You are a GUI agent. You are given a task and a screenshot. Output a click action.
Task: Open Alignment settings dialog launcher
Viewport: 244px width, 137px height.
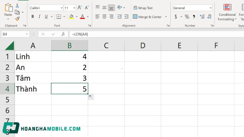pos(168,25)
